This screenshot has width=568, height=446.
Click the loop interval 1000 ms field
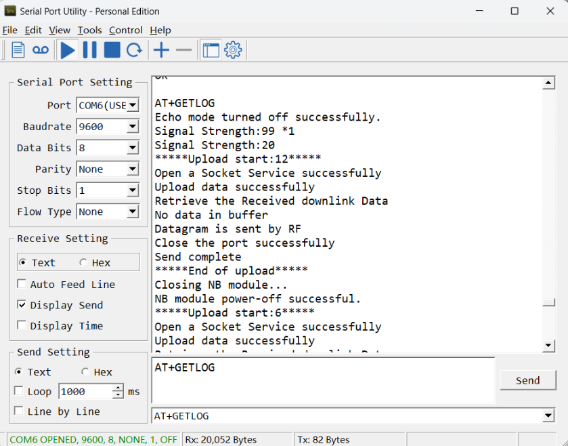tap(85, 391)
